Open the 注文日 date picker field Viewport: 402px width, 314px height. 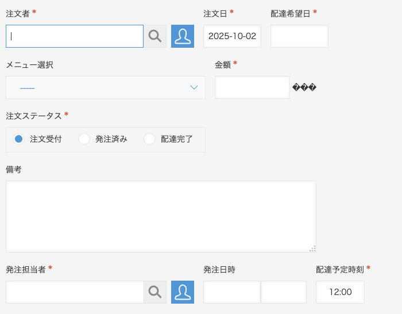[232, 36]
